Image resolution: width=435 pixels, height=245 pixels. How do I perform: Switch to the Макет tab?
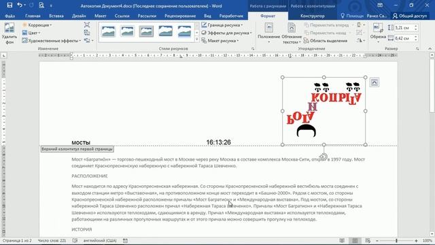tap(100, 16)
